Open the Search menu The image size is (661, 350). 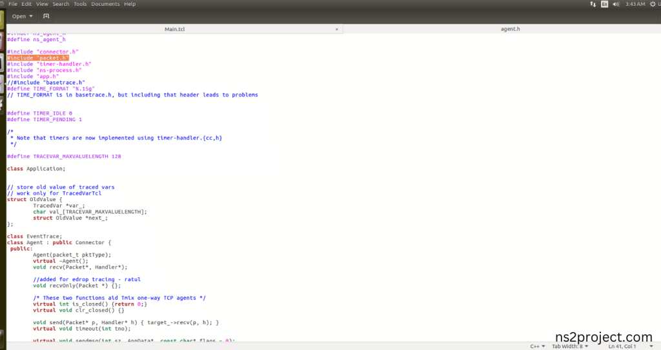pyautogui.click(x=61, y=4)
